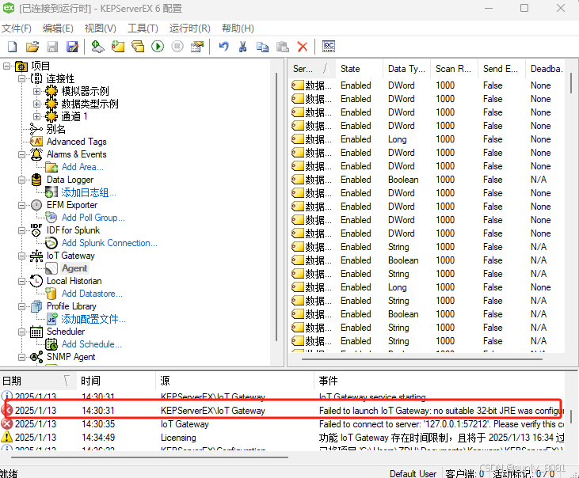The image size is (579, 478).
Task: Sort by the State column header
Action: [x=360, y=69]
